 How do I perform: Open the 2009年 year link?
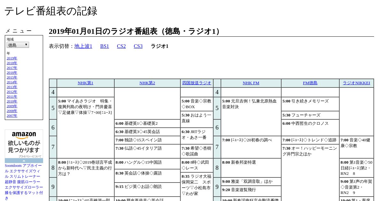pos(12,106)
